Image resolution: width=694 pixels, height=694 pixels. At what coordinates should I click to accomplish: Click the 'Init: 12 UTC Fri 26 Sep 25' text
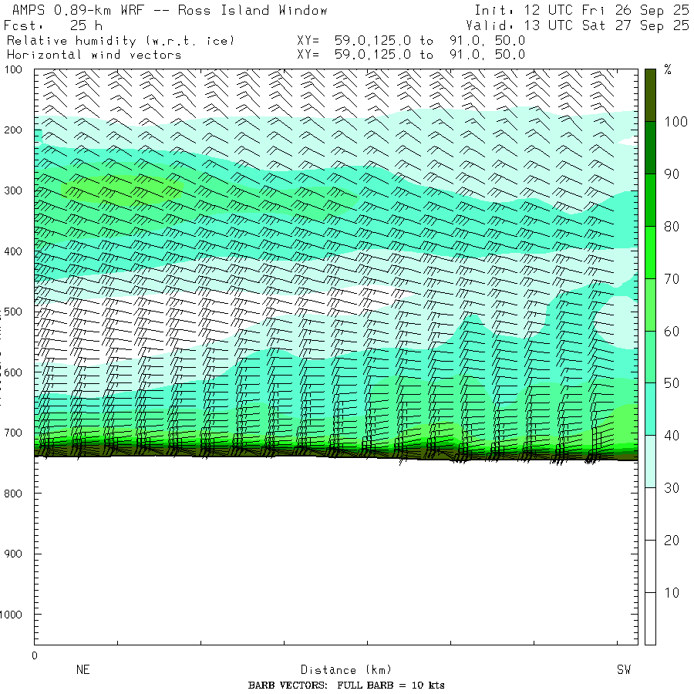point(581,10)
